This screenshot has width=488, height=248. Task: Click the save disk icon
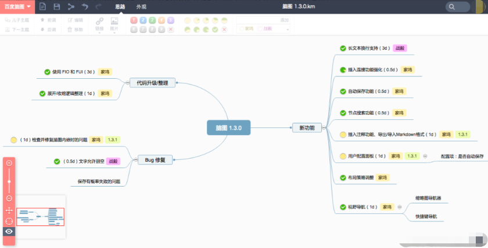pos(57,6)
